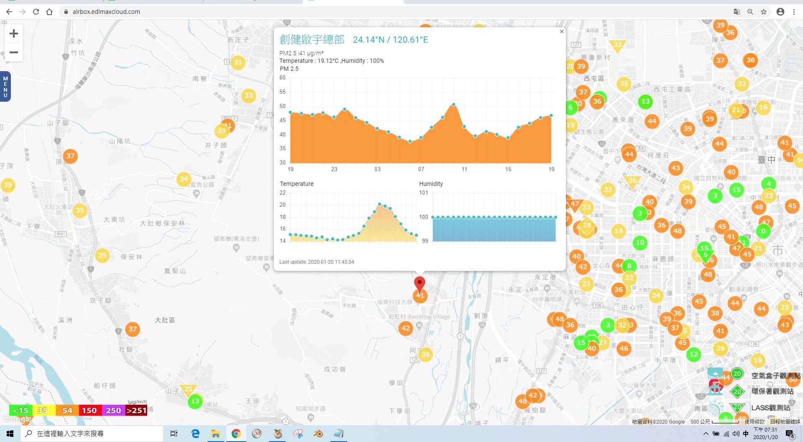
Task: Select the yellow 31 marker near 新庄子
Action: click(x=238, y=62)
